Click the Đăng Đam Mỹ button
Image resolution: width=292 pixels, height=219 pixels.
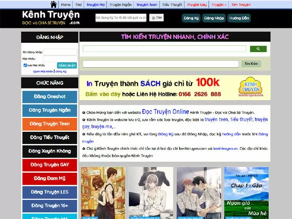[50, 179]
